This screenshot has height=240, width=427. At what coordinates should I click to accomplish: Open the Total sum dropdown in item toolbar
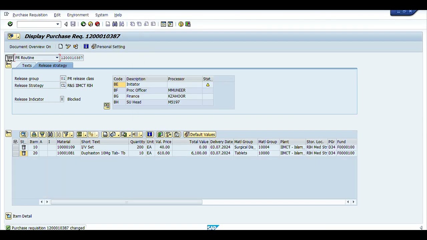pos(85,135)
